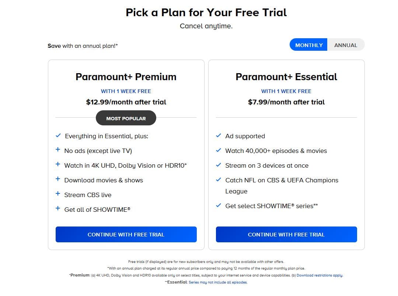Click the checkmark beside Catch NFL on CBS

point(219,180)
